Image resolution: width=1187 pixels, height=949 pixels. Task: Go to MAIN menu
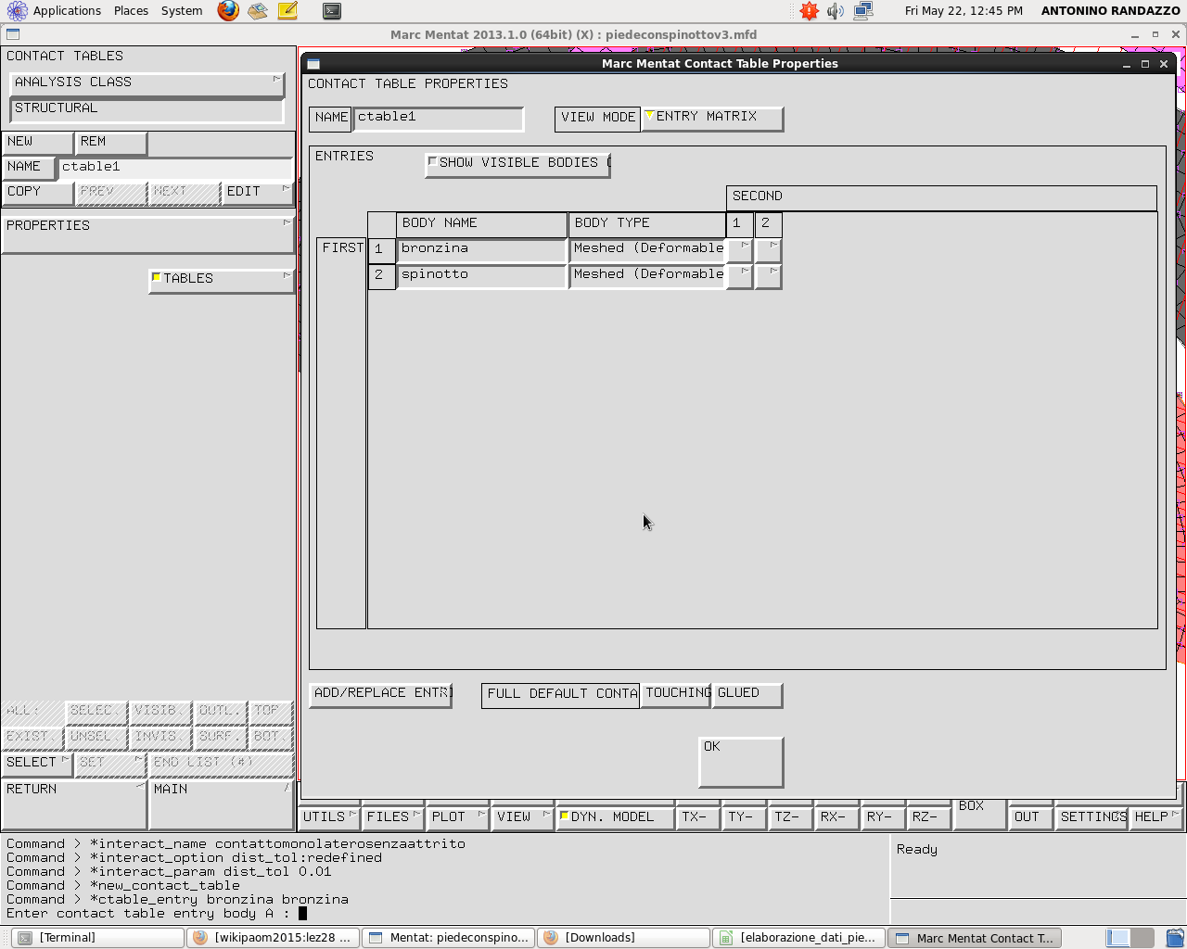222,803
